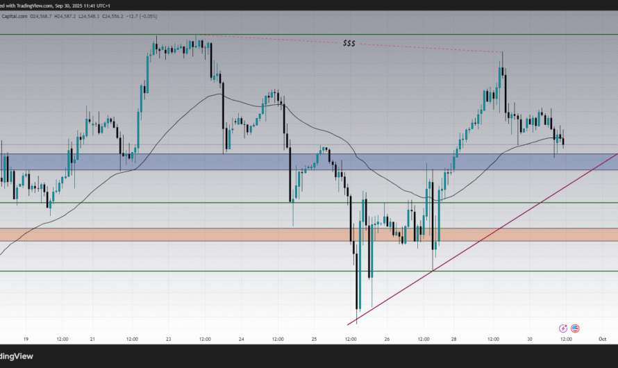Open the purple lightning-bolt news event icon
618x368 pixels.
(563, 328)
